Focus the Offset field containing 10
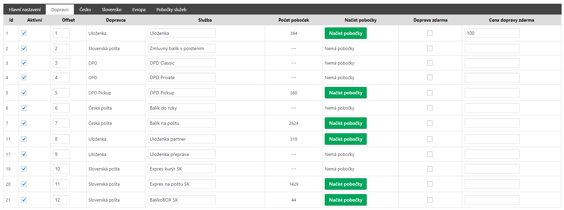The image size is (564, 210). [61, 169]
